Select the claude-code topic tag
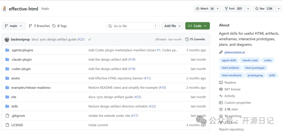 point(250,60)
